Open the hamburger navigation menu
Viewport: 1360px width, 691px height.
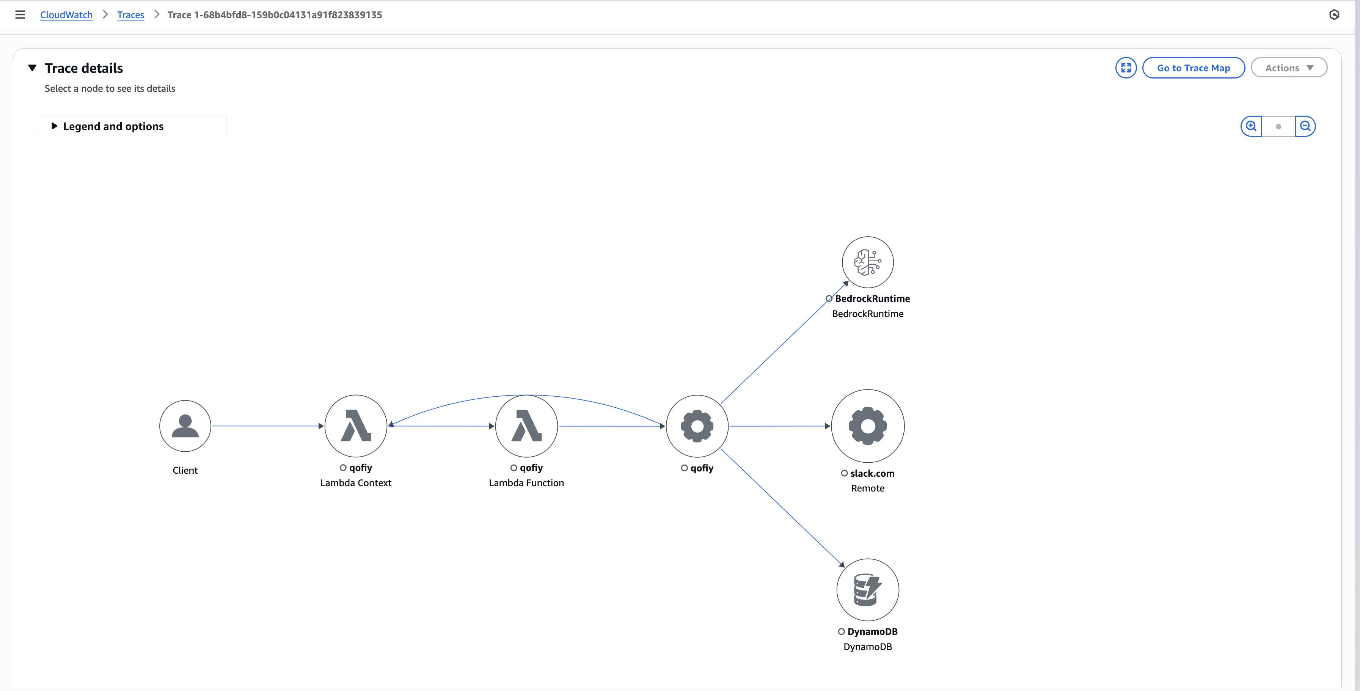click(x=20, y=15)
